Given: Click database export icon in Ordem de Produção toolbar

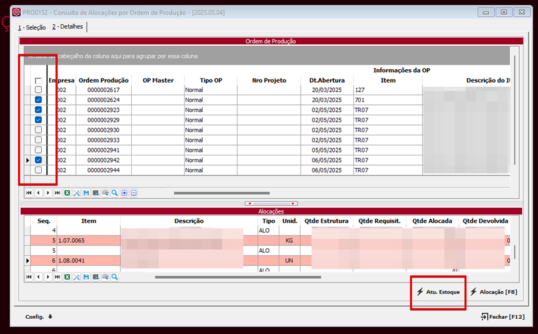Looking at the screenshot, I should 96,193.
